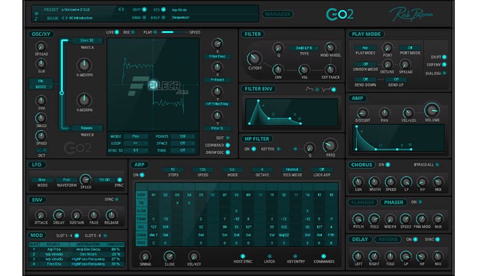The width and height of the screenshot is (477, 276).
Task: Switch to the REVERB tab
Action: tap(388, 240)
